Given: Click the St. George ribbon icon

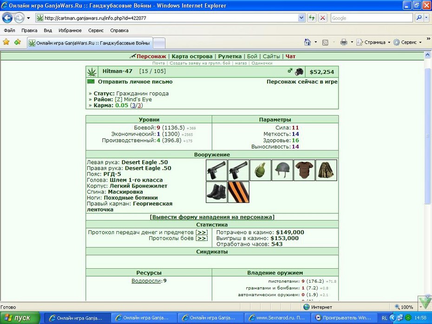Looking at the screenshot, I should click(x=239, y=192).
